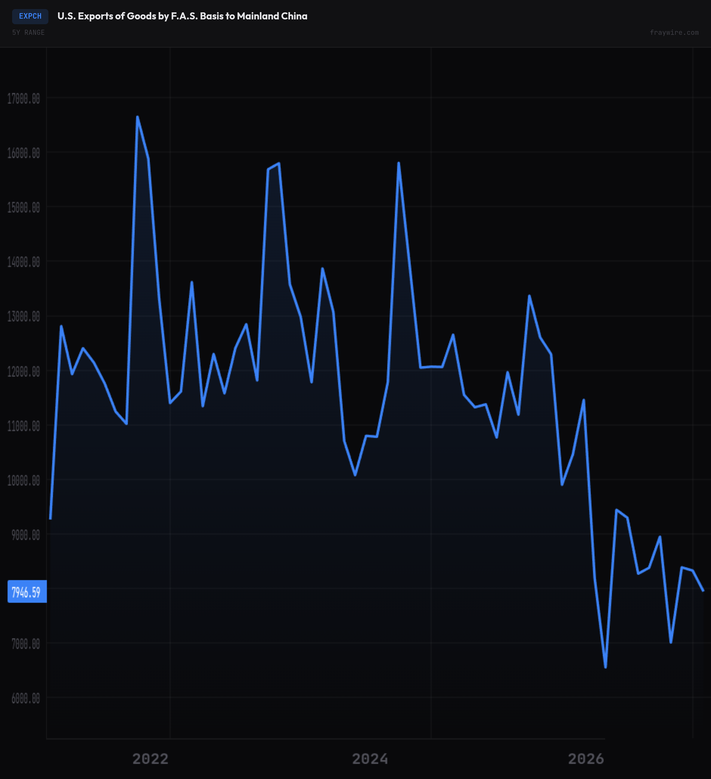Click the 15000.00 y-axis label
The width and height of the screenshot is (711, 779).
23,208
